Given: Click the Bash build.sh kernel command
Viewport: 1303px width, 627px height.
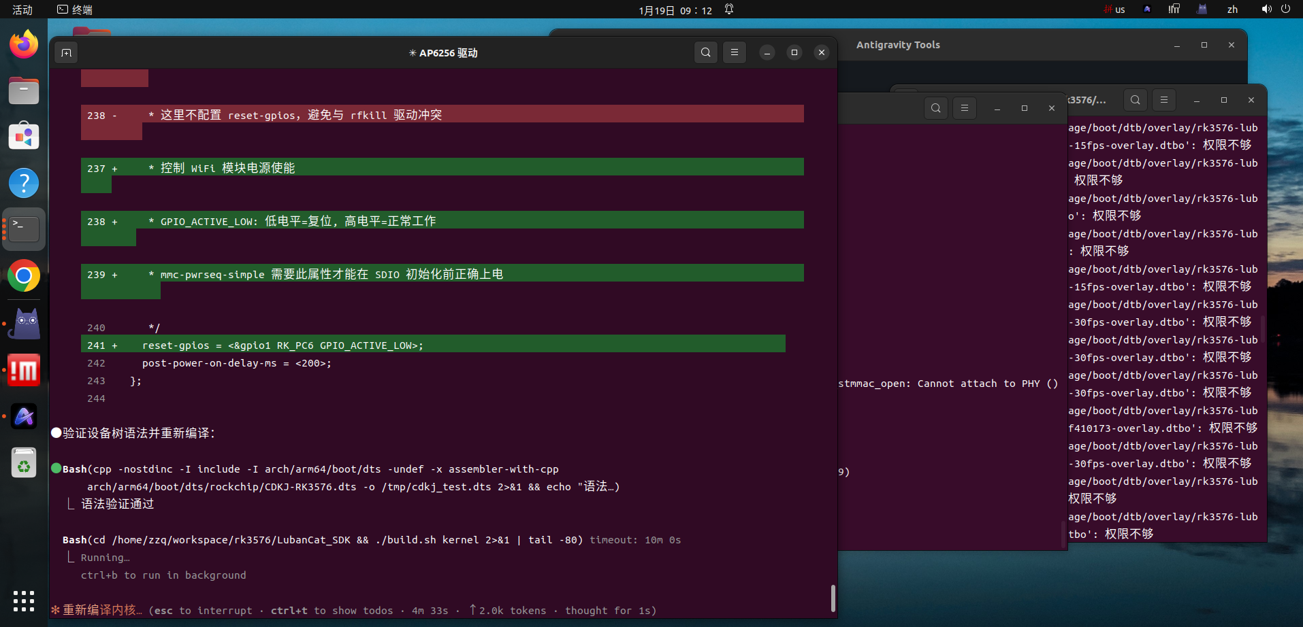Looking at the screenshot, I should [323, 540].
